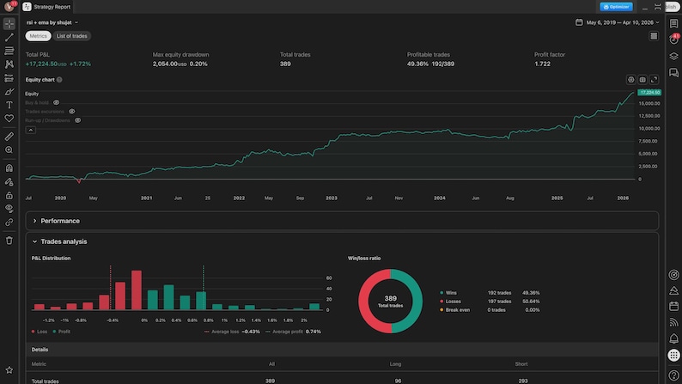Screen dimensions: 682x384
Task: Select the trend line drawing tool
Action: point(9,38)
